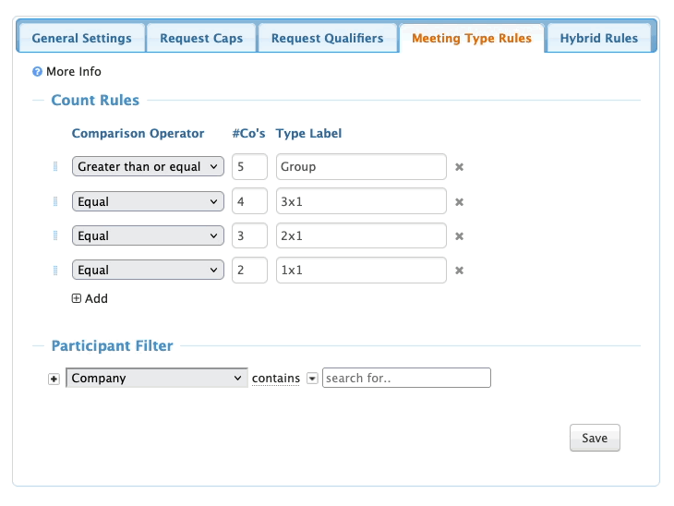This screenshot has width=674, height=506.
Task: Go to Request Qualifiers tab
Action: [327, 39]
